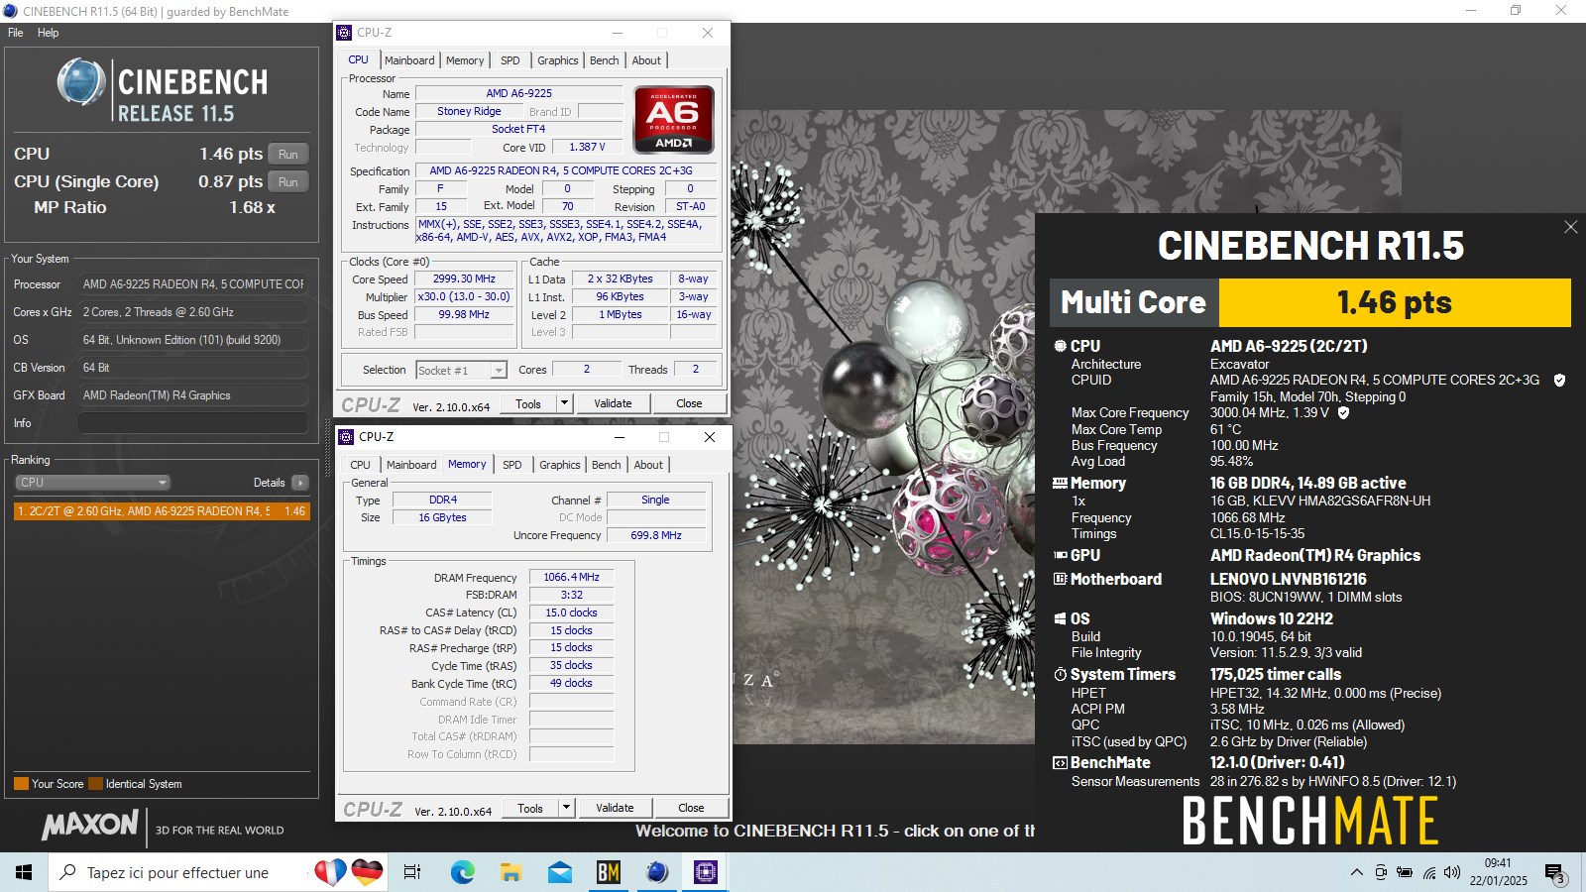
Task: Open Graphics tab in top CPU-Z window
Action: coord(558,60)
